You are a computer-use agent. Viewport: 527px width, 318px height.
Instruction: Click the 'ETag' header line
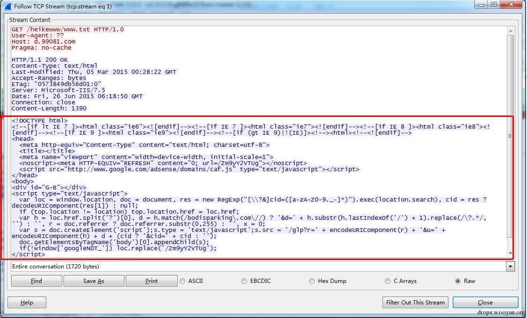click(57, 84)
